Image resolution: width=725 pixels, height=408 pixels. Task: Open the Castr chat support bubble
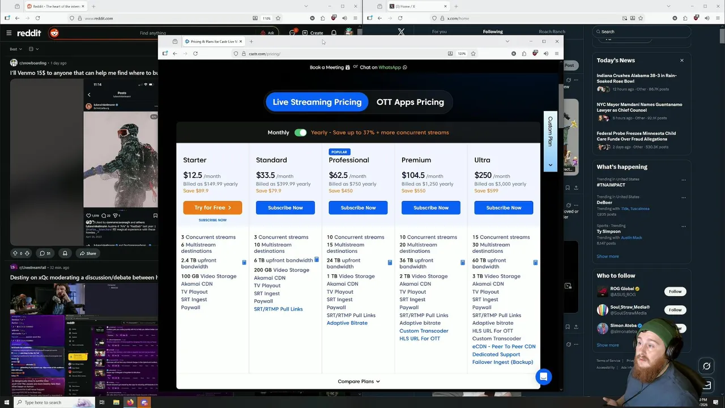[x=543, y=377]
